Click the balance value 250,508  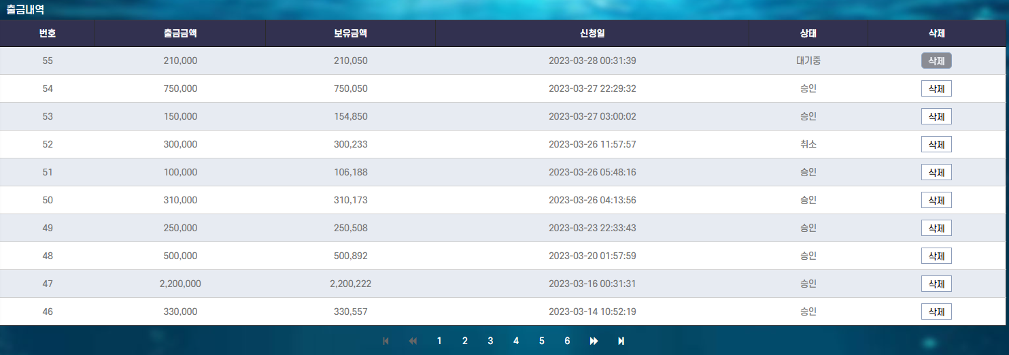(350, 228)
